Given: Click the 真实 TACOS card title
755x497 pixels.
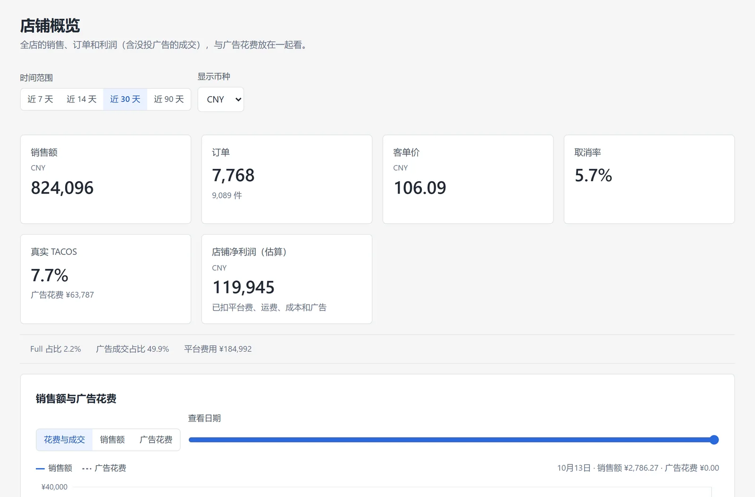Looking at the screenshot, I should coord(54,252).
